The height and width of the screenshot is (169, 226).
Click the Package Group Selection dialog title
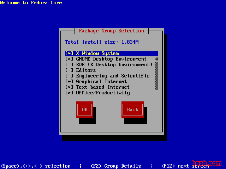pos(111,31)
